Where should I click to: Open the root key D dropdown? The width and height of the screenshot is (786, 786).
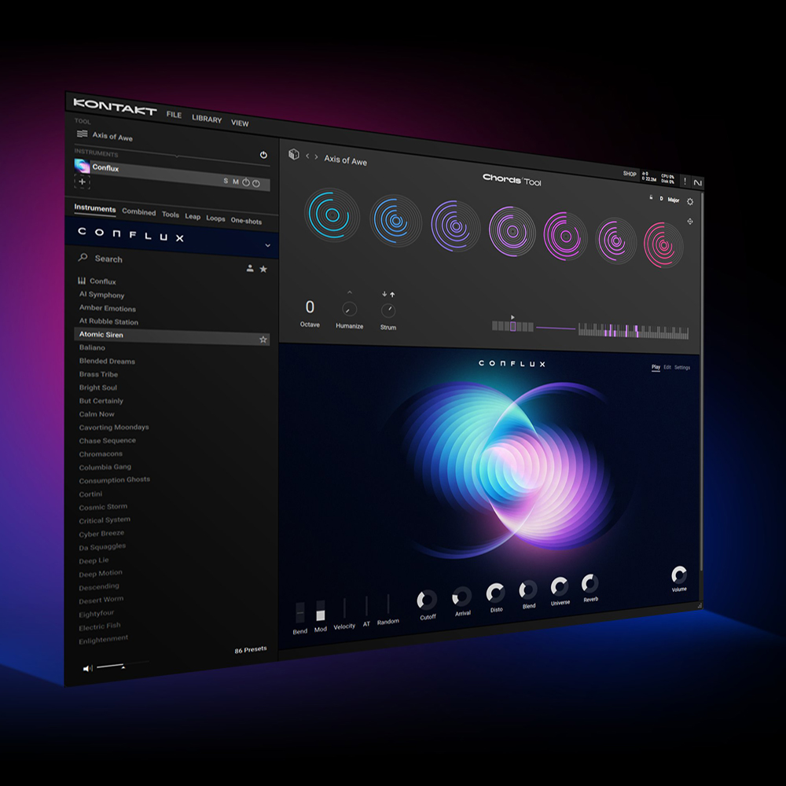click(661, 199)
